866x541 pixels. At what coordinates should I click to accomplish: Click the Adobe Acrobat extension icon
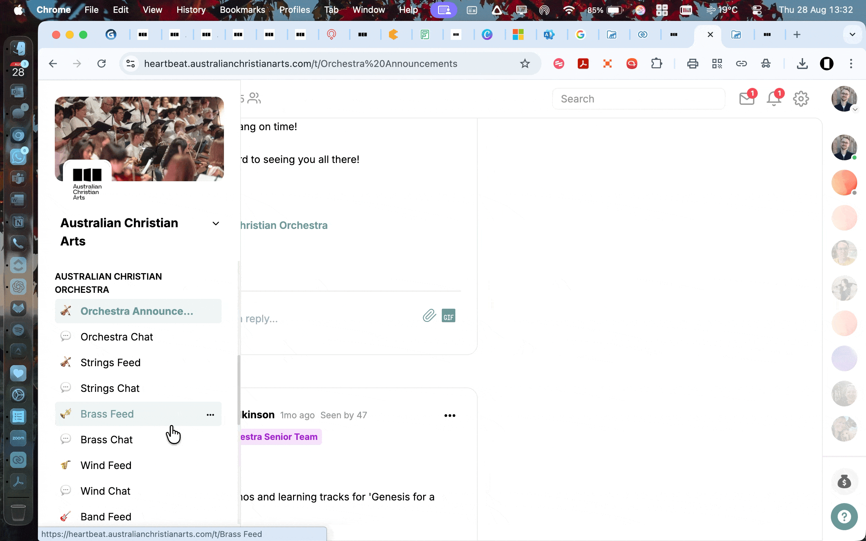tap(583, 64)
